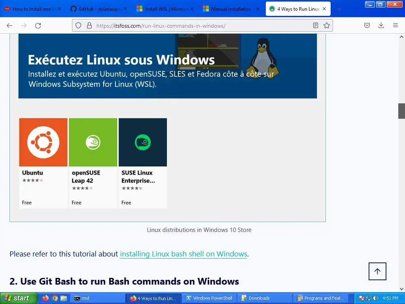Click the 'openSUSE Leap 42' title text
This screenshot has width=405, height=304.
coord(86,177)
